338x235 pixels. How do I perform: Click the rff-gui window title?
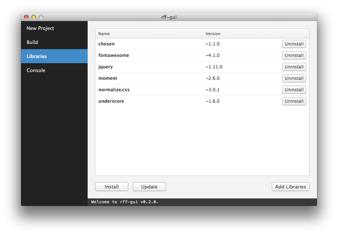[169, 17]
